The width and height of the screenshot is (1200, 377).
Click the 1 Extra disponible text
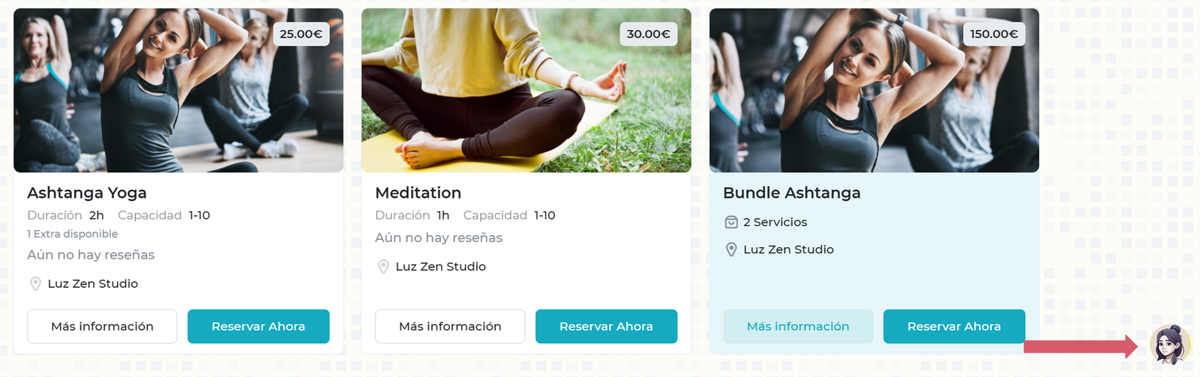tap(72, 234)
